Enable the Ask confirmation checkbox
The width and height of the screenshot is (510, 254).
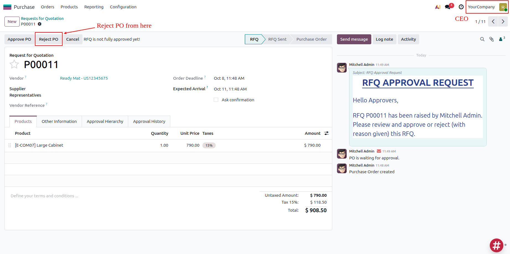coord(216,100)
